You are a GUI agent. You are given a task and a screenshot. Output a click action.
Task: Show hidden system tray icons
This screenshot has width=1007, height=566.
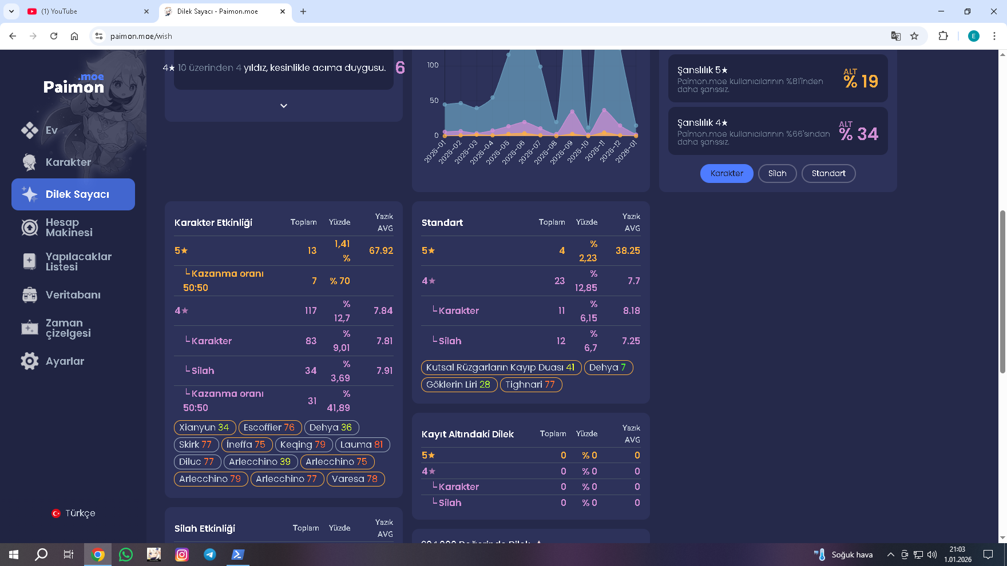[x=891, y=555]
